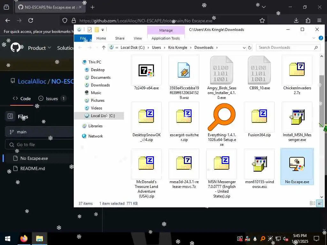
Task: Select Fusion364.zip archive icon
Action: click(259, 116)
